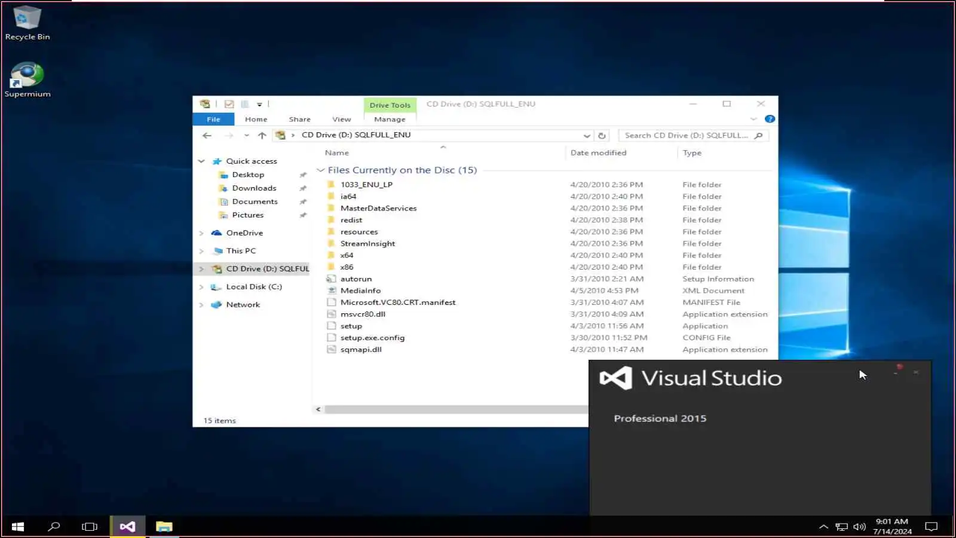Select the x86 folder icon
The image size is (956, 538).
331,267
